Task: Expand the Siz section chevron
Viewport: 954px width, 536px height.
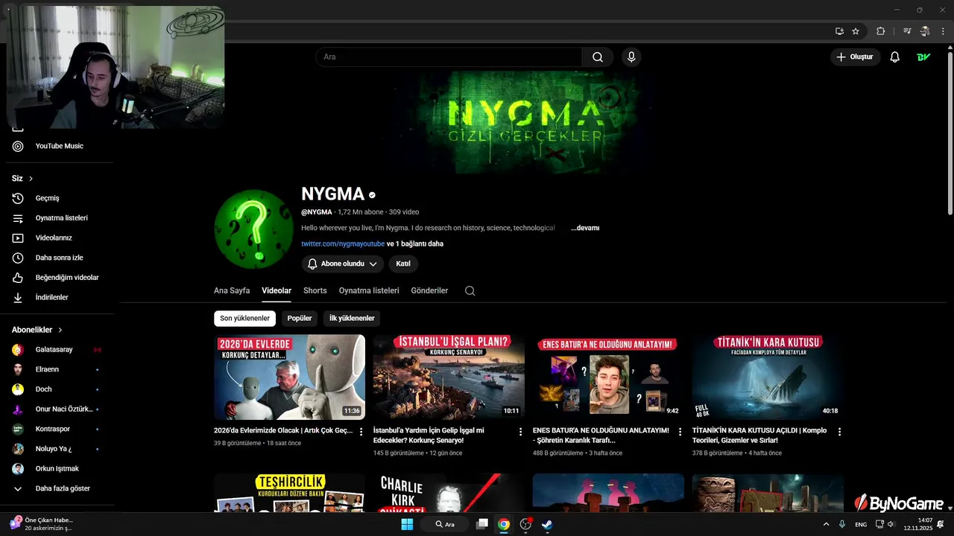Action: (31, 179)
